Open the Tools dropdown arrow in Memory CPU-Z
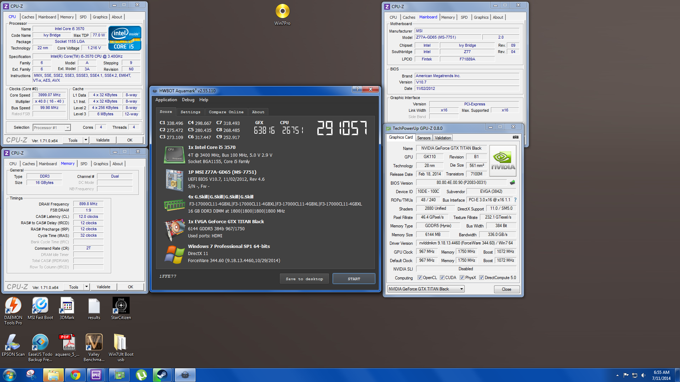 point(86,287)
